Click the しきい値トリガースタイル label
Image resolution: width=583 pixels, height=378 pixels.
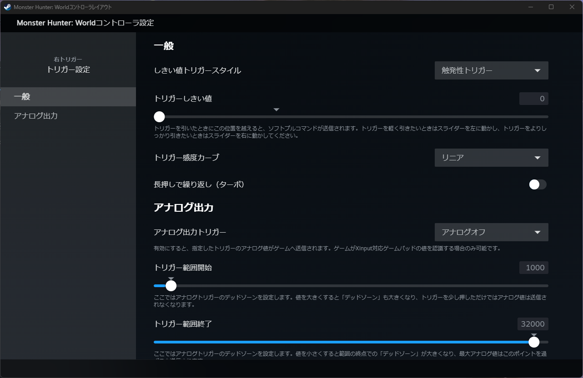197,70
